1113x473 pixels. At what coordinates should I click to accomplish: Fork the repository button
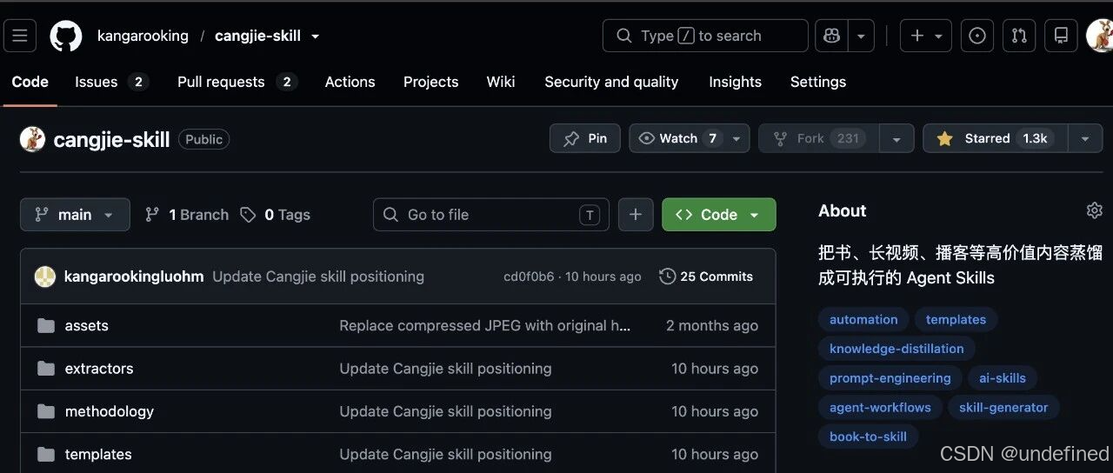[819, 138]
